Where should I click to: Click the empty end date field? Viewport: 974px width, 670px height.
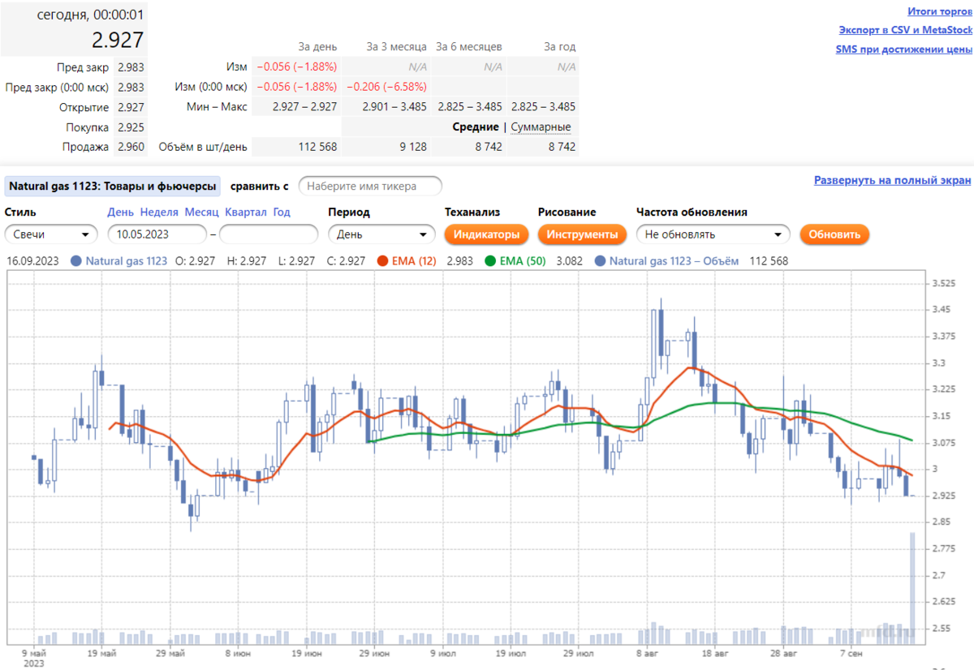click(x=269, y=234)
